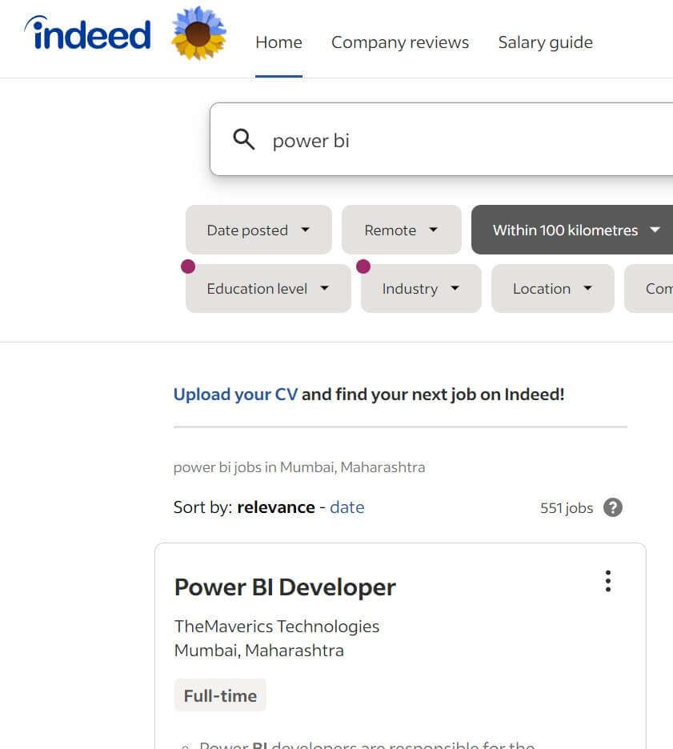This screenshot has width=673, height=749.
Task: Expand the Remote filter options
Action: coord(401,230)
